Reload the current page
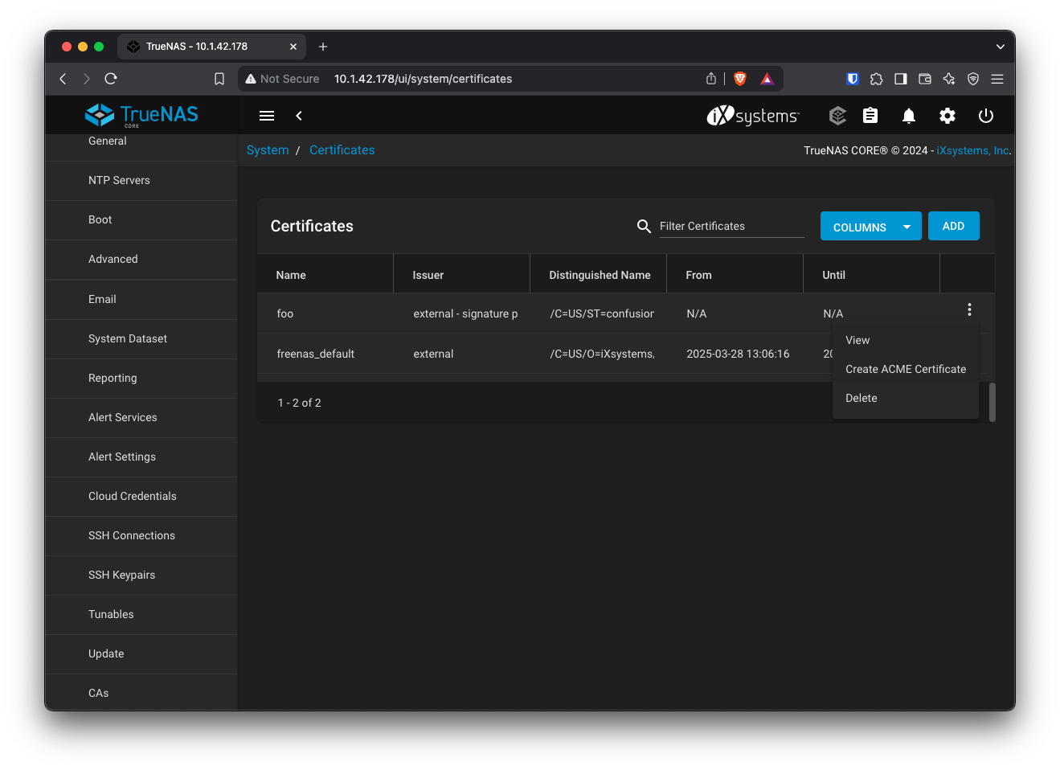1060x770 pixels. pos(111,79)
